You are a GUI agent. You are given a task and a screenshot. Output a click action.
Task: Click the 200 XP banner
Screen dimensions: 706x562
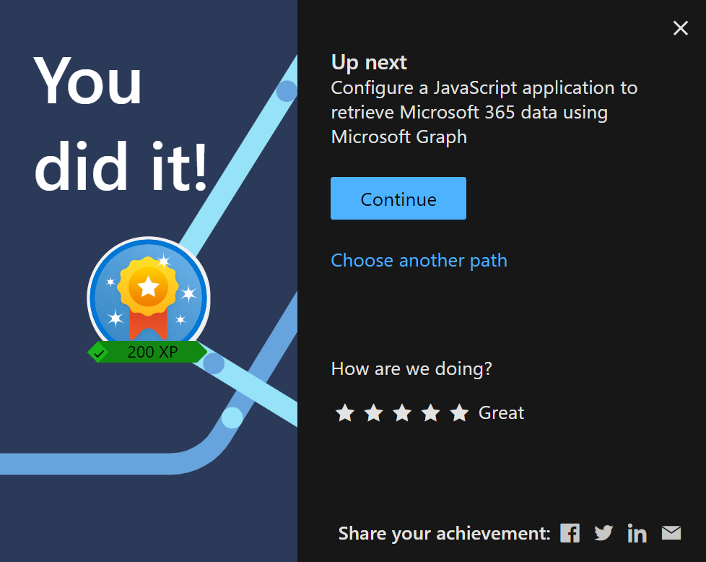147,352
